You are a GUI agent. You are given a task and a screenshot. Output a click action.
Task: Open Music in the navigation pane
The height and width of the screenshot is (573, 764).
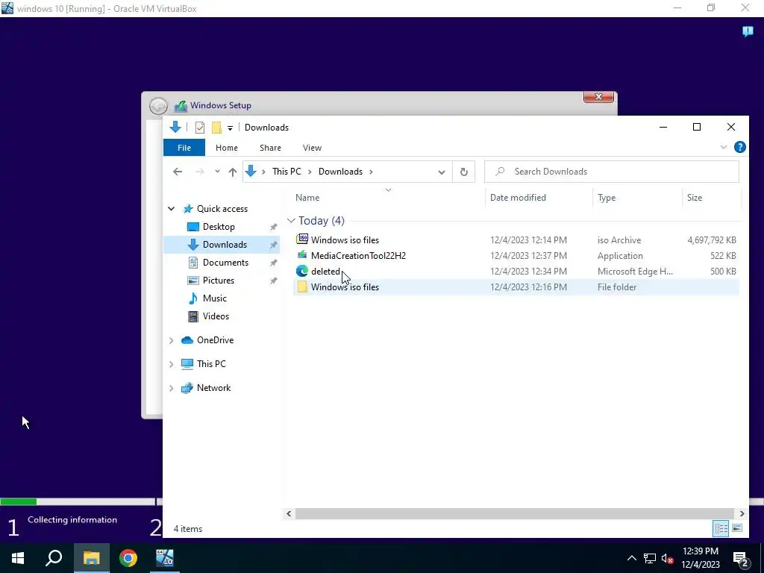(x=214, y=298)
